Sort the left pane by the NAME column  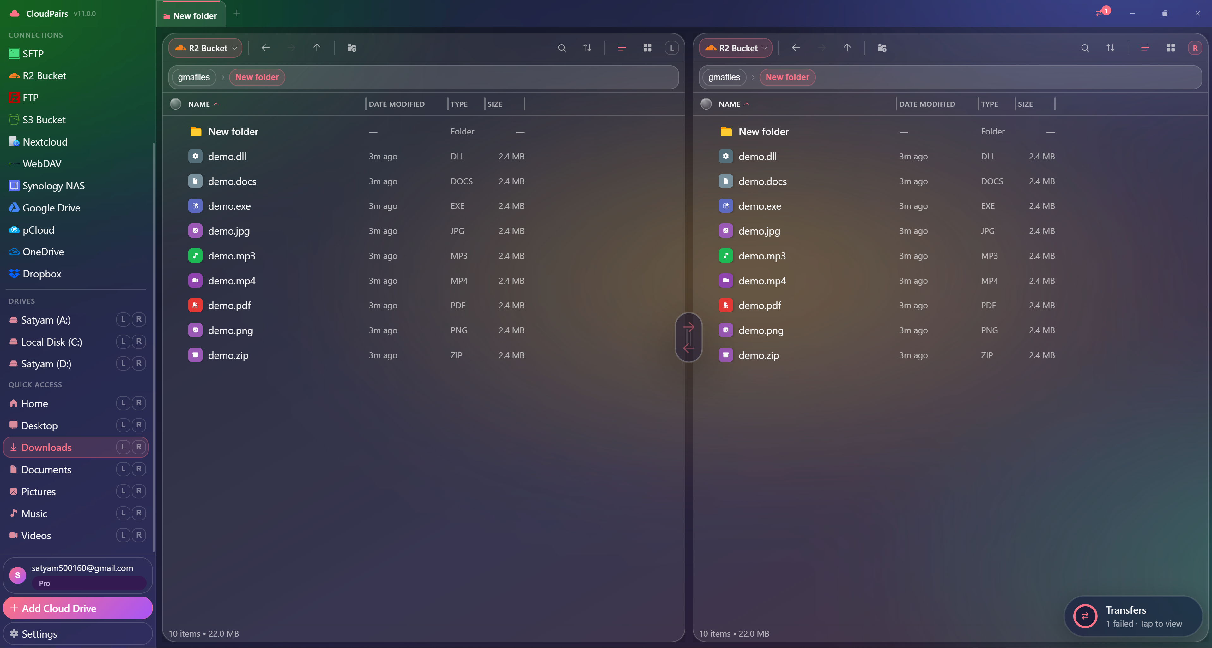pos(203,104)
